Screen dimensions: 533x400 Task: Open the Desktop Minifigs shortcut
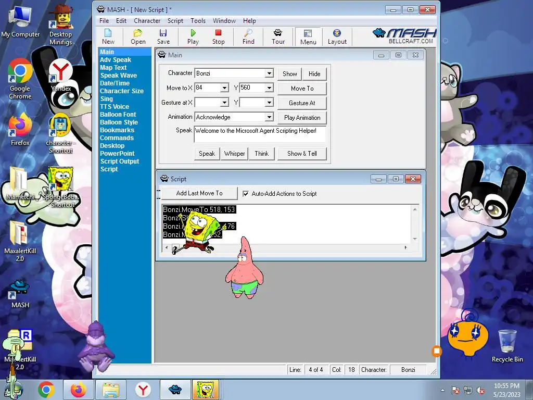pos(60,25)
